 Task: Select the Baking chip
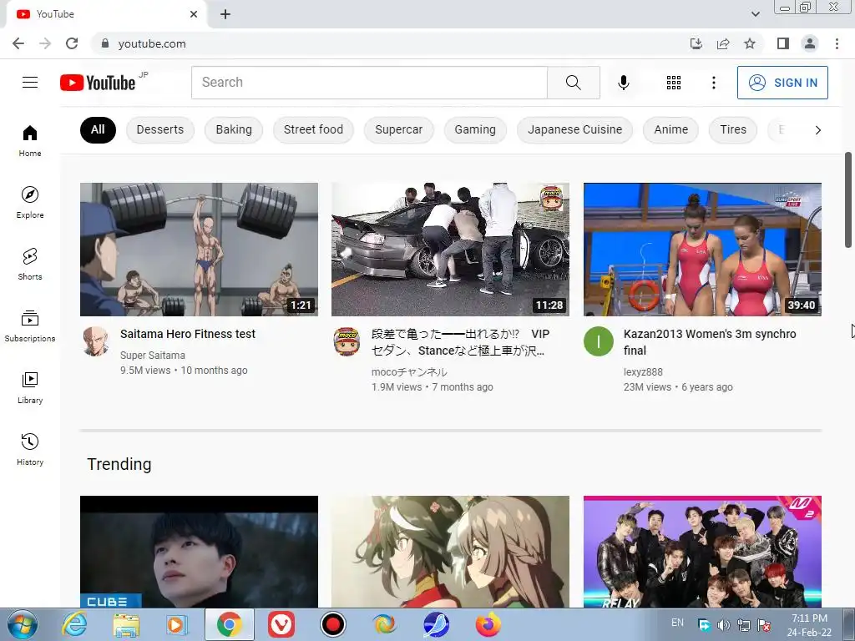tap(234, 129)
